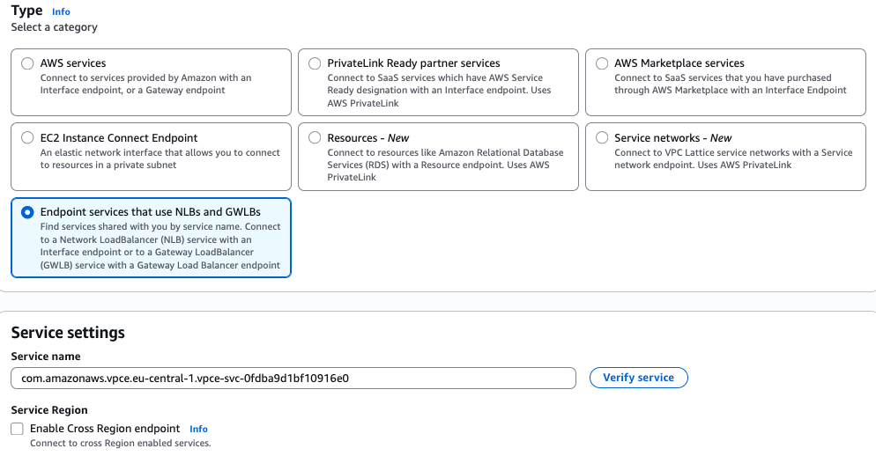
Task: Enable the Cross Region endpoint checkbox
Action: 18,429
